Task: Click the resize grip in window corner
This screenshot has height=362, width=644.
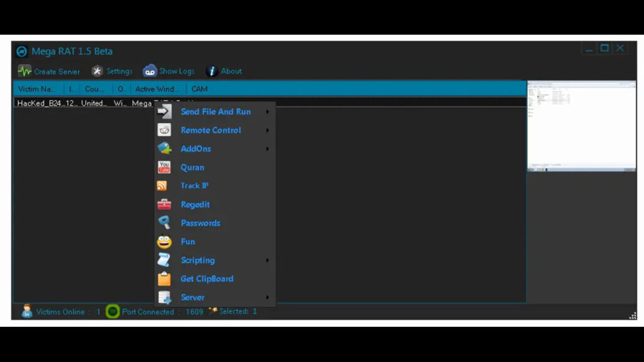Action: pyautogui.click(x=633, y=315)
